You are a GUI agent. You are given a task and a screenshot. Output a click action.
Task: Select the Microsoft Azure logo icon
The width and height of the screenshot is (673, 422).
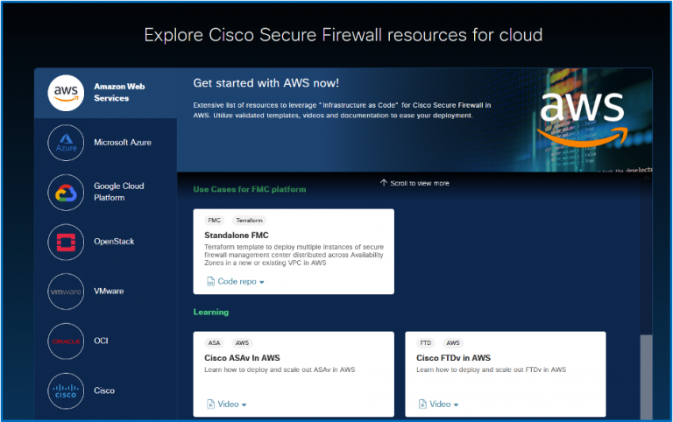[67, 142]
